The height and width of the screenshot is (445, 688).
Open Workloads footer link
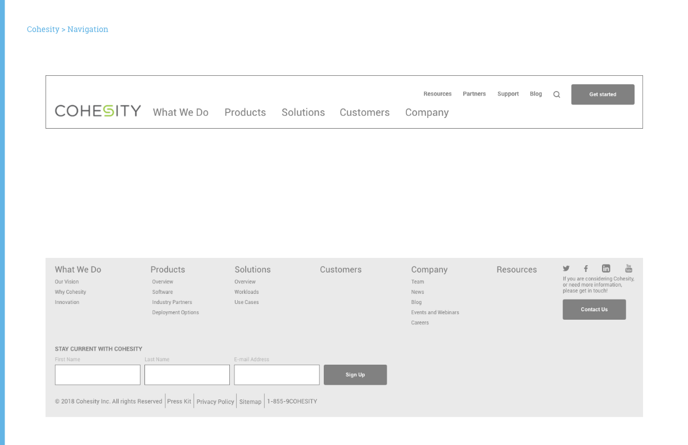pos(247,292)
